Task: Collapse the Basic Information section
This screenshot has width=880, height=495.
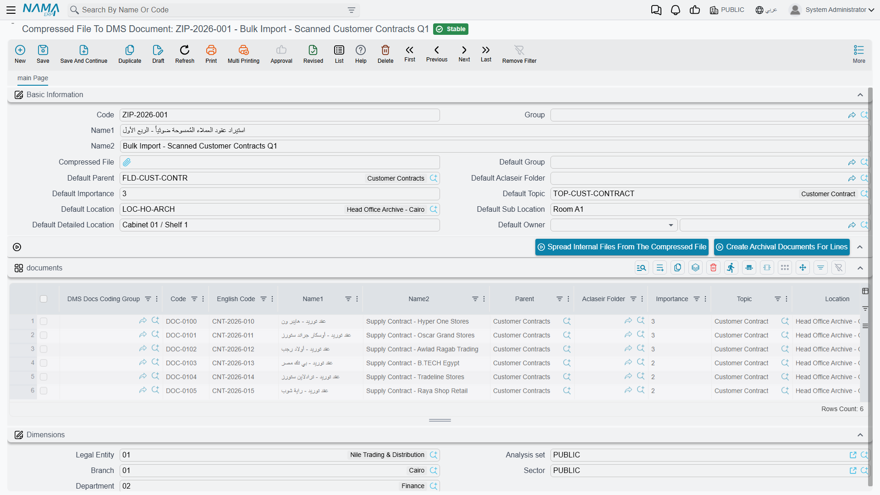Action: tap(860, 95)
